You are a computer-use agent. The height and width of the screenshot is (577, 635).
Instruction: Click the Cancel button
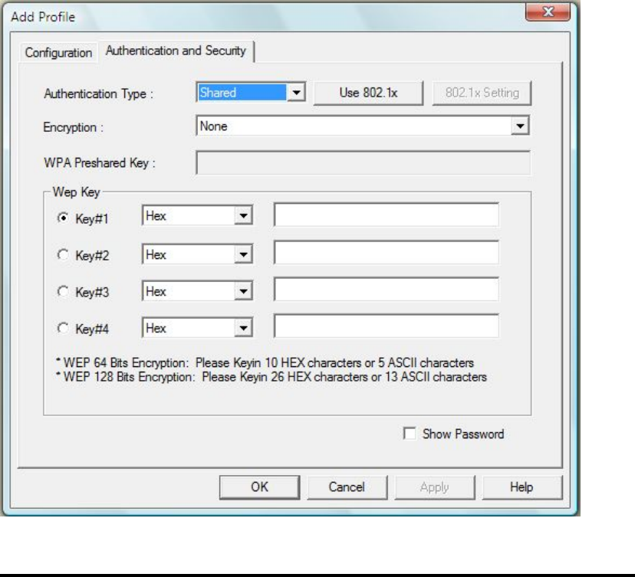point(347,487)
